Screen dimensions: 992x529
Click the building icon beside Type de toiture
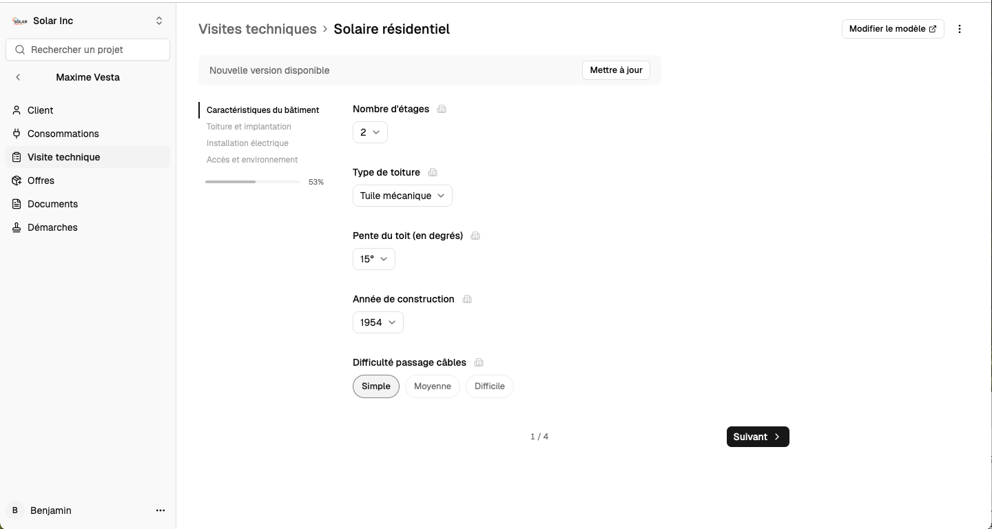[433, 172]
